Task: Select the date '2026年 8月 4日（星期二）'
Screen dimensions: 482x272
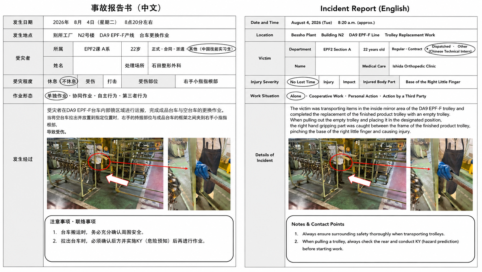Action: click(86, 22)
